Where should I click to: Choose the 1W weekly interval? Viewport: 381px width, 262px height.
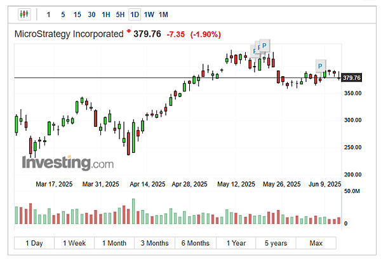[149, 15]
